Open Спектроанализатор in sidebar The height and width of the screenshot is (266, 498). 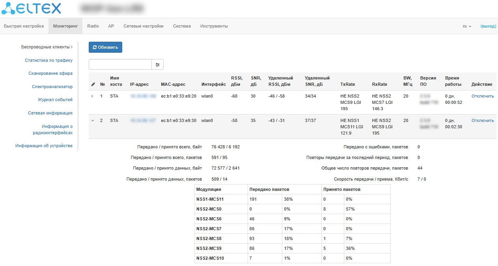click(x=52, y=87)
